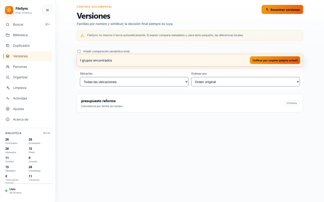324x202 pixels.
Task: Click the Encontrados stat label
Action: coord(11,143)
